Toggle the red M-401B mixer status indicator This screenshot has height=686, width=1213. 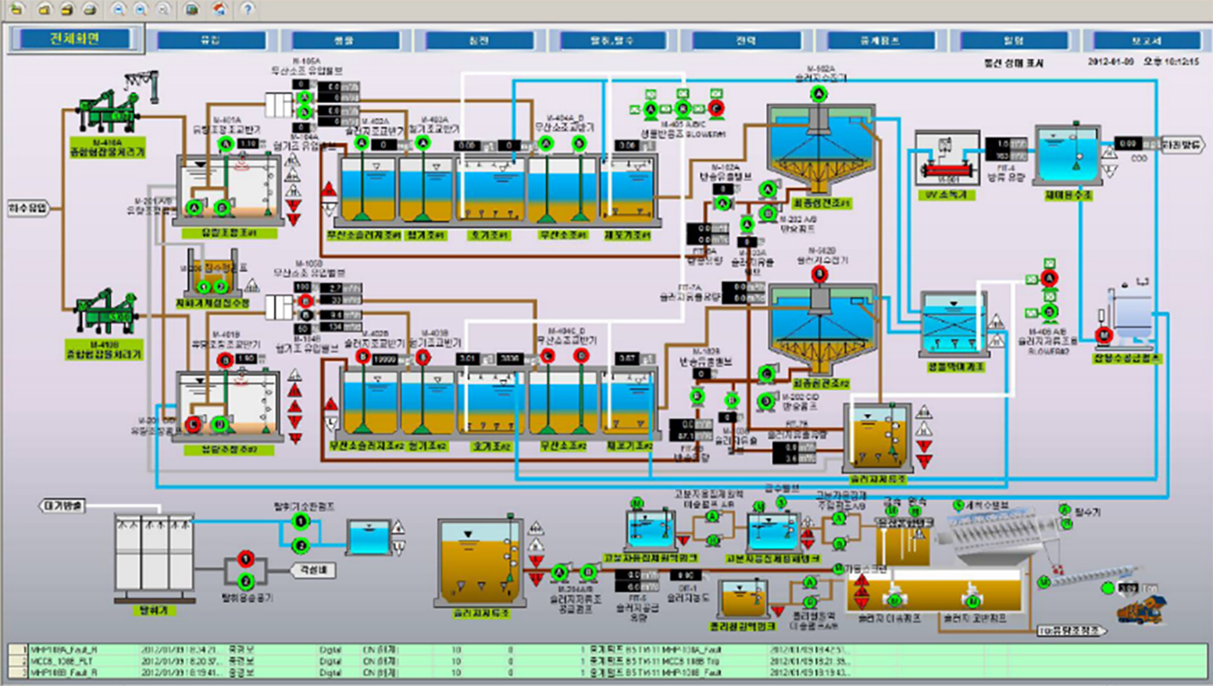pos(224,359)
